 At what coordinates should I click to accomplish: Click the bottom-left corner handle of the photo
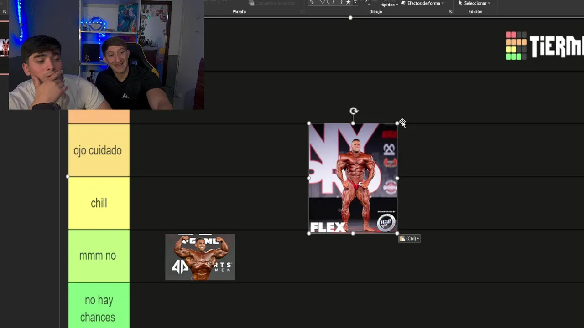tap(309, 233)
